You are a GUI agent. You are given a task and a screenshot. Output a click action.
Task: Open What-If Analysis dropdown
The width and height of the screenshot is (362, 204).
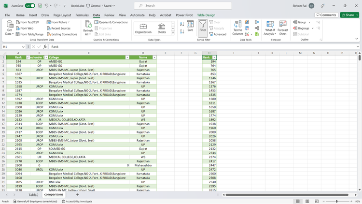(x=270, y=28)
